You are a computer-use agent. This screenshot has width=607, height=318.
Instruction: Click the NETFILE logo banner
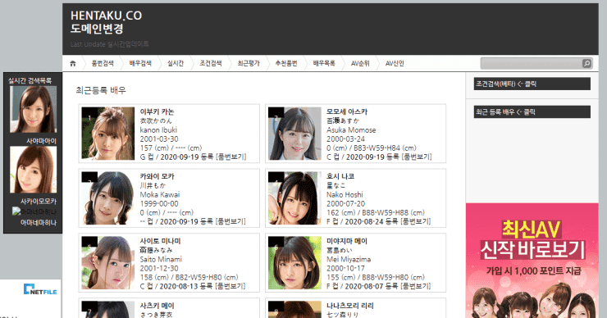point(40,290)
